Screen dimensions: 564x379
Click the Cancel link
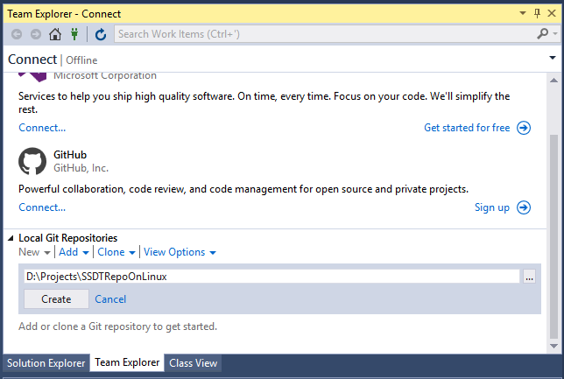coord(110,299)
